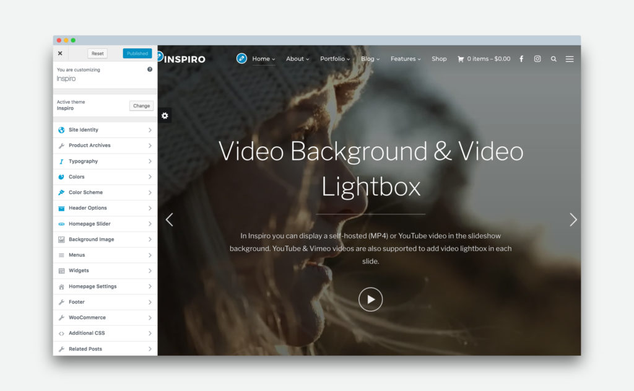Click the Additional CSS code icon
The height and width of the screenshot is (391, 634).
pos(61,333)
